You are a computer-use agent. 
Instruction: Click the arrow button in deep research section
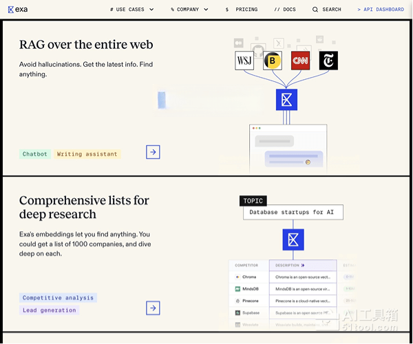[153, 308]
